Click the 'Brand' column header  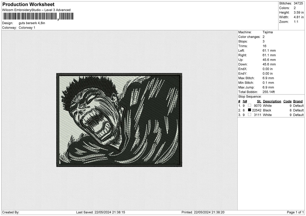[298, 101]
